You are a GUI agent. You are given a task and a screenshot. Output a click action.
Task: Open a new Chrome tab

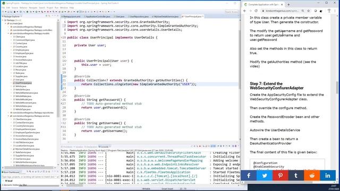(x=288, y=4)
